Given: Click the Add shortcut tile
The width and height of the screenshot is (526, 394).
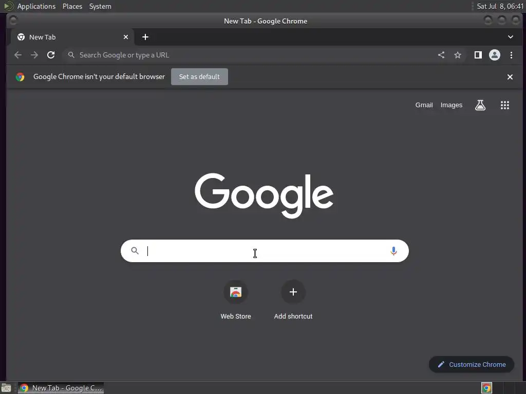Looking at the screenshot, I should (x=293, y=300).
